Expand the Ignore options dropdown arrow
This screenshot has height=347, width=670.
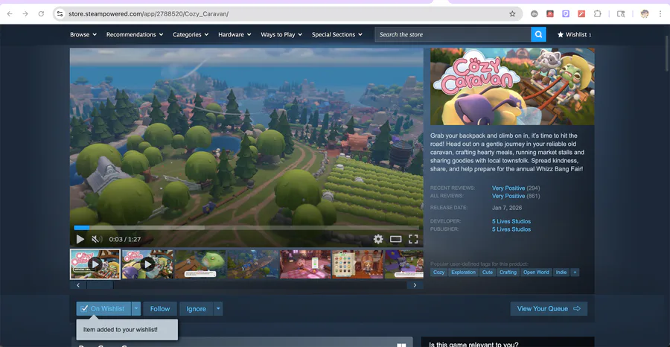point(218,308)
